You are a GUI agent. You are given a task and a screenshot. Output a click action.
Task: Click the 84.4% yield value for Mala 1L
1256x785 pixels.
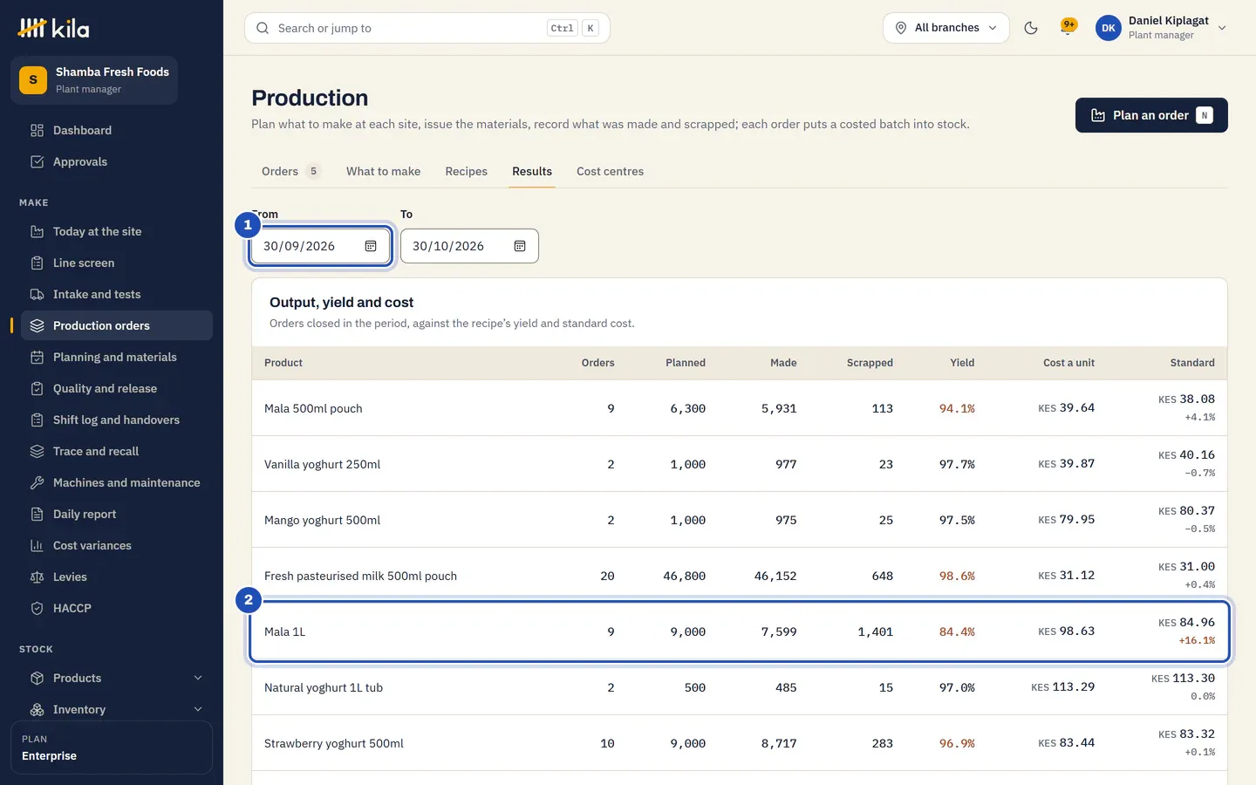pyautogui.click(x=957, y=631)
